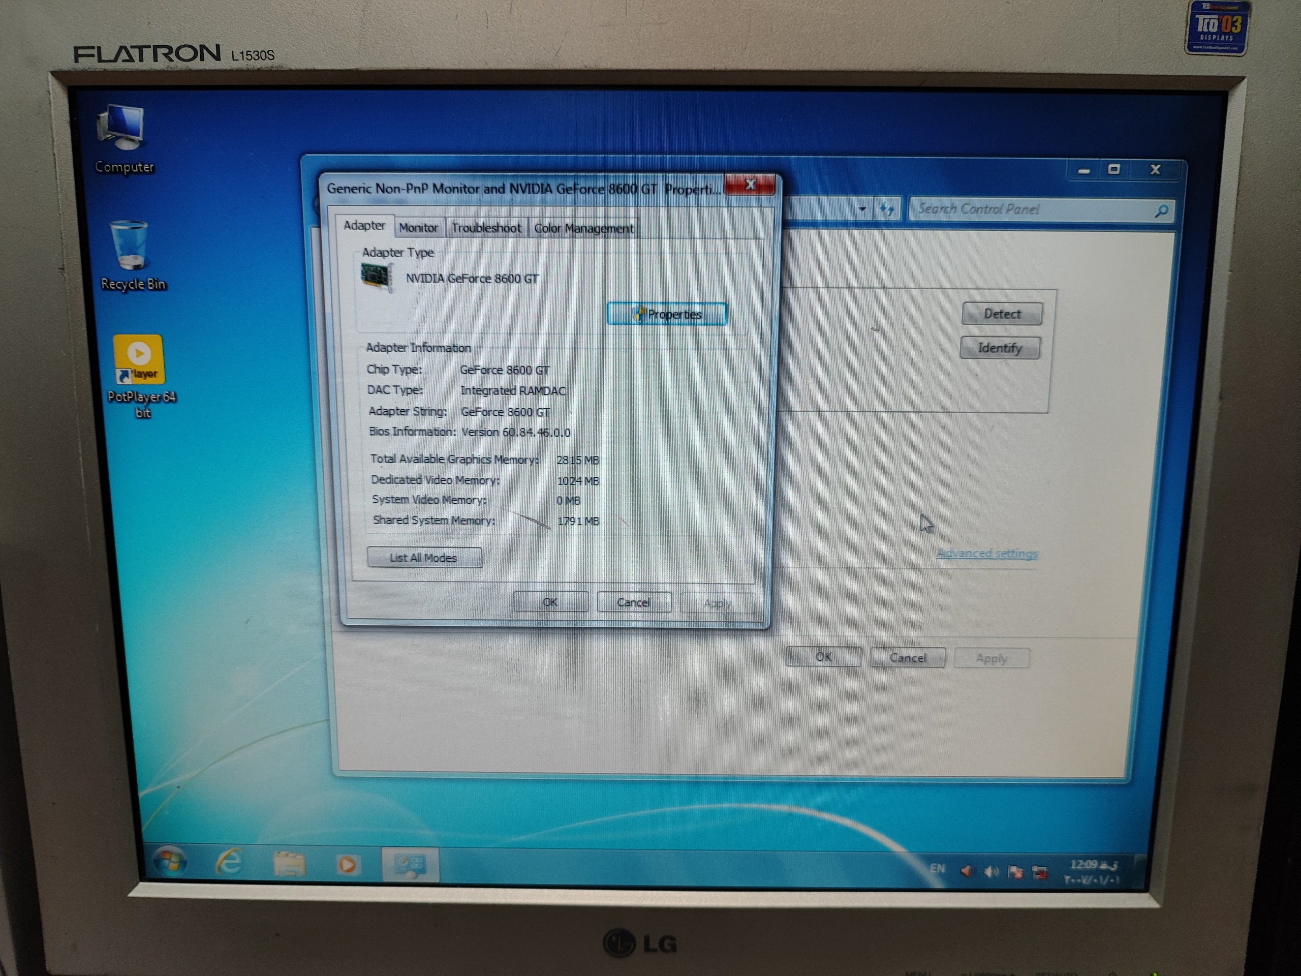Open the Windows Start menu
Viewport: 1301px width, 976px height.
pyautogui.click(x=170, y=861)
